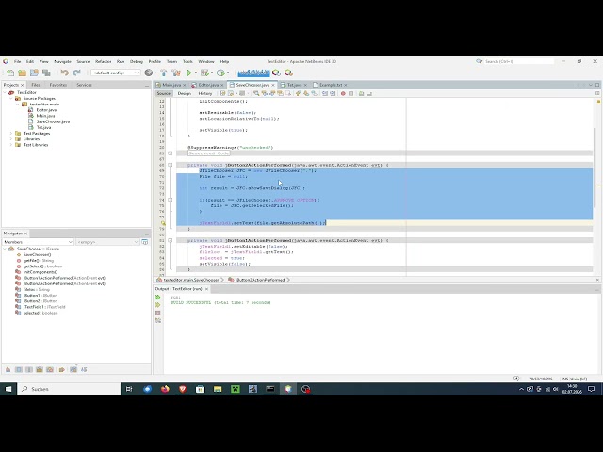
Task: Click the Build Project hammer icon
Action: click(x=164, y=73)
